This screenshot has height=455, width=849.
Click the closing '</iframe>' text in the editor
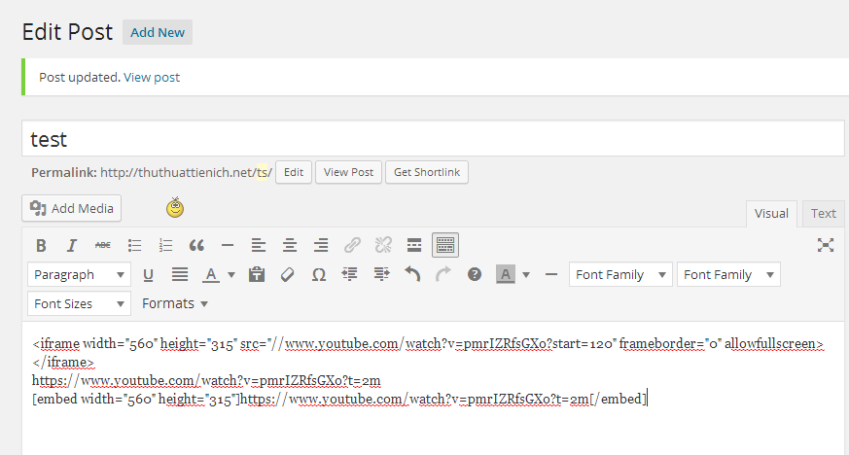click(x=63, y=362)
